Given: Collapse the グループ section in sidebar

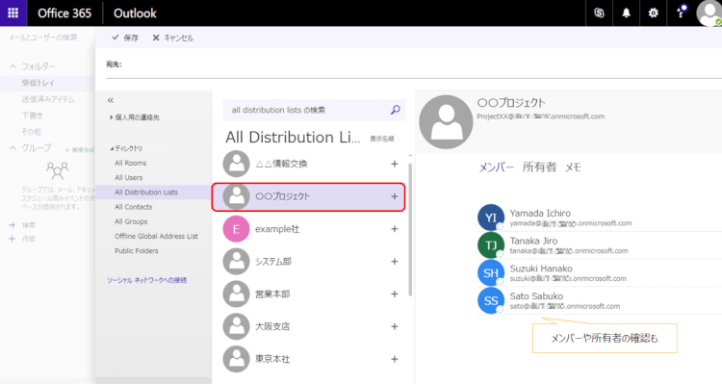Looking at the screenshot, I should pyautogui.click(x=13, y=148).
